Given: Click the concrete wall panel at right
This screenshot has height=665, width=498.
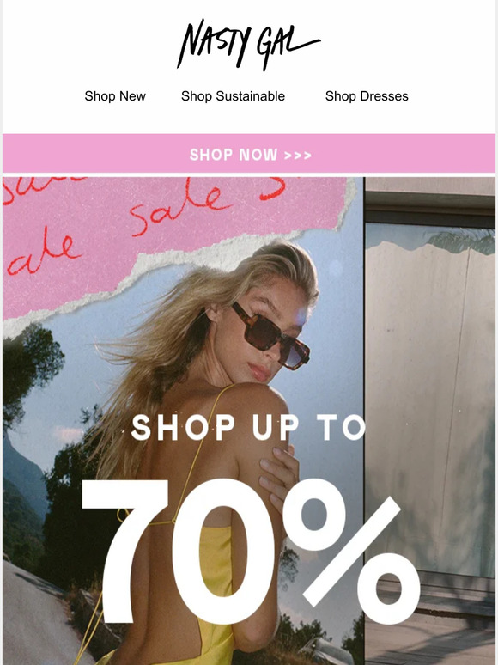Looking at the screenshot, I should pos(429,403).
